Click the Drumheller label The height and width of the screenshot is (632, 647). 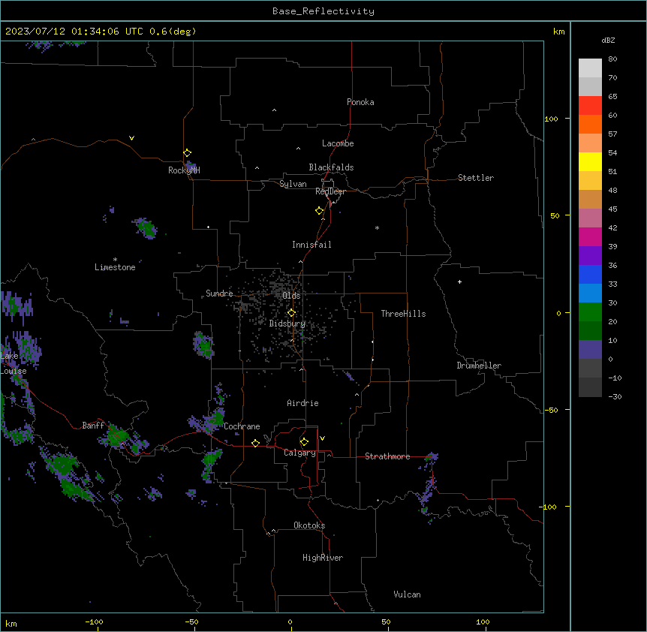tap(479, 366)
